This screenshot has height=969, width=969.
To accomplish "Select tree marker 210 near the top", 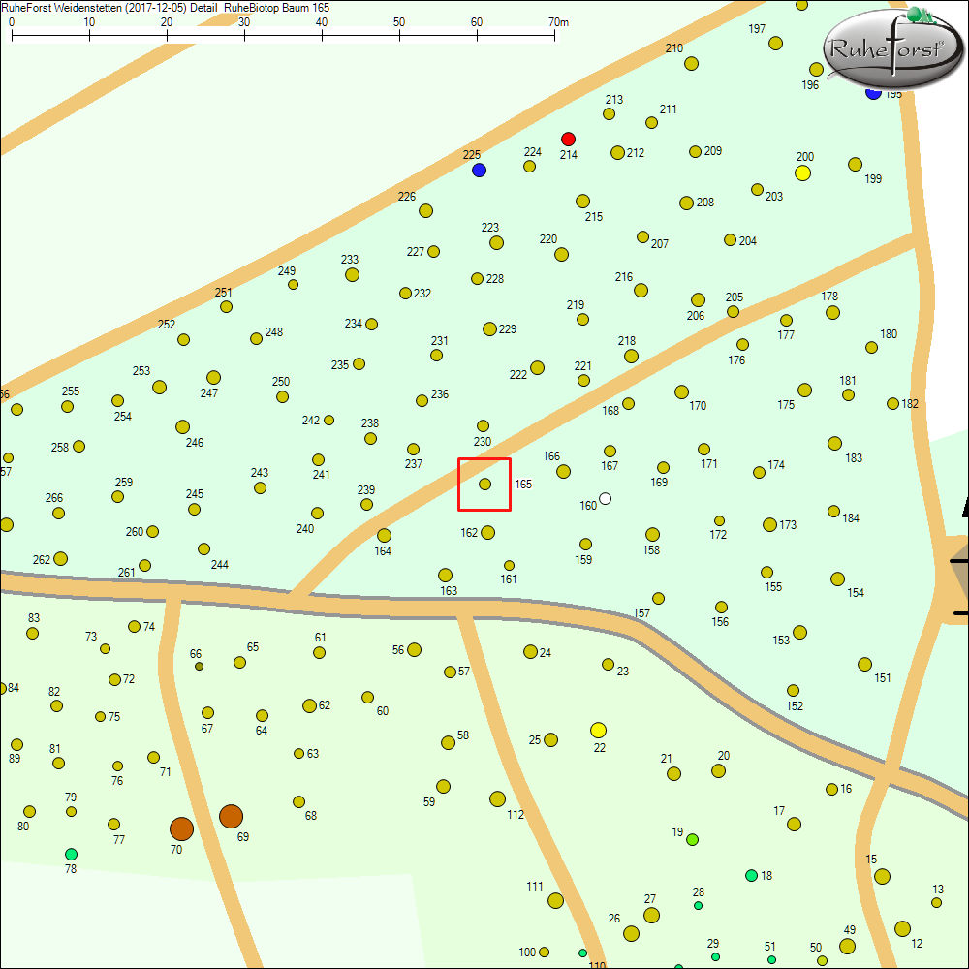I will pyautogui.click(x=691, y=64).
